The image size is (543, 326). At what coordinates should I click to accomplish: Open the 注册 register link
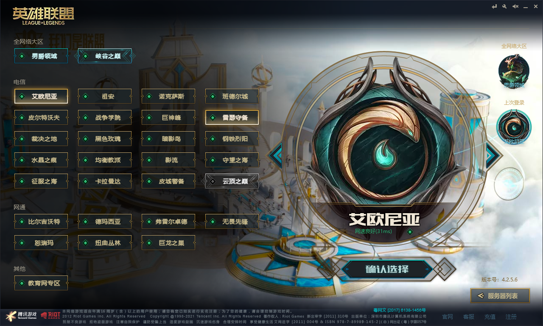coord(511,317)
